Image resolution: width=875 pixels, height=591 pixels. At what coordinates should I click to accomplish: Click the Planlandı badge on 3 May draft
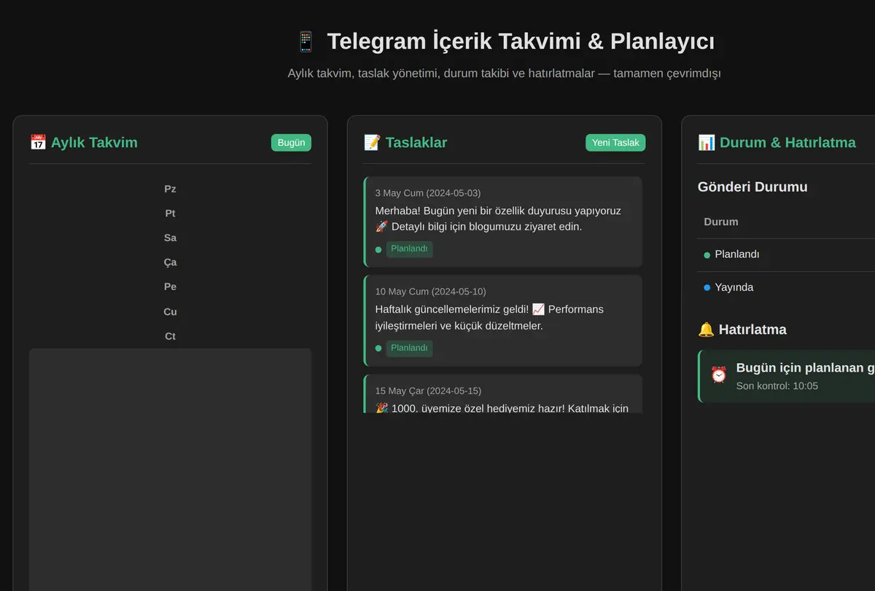coord(409,249)
